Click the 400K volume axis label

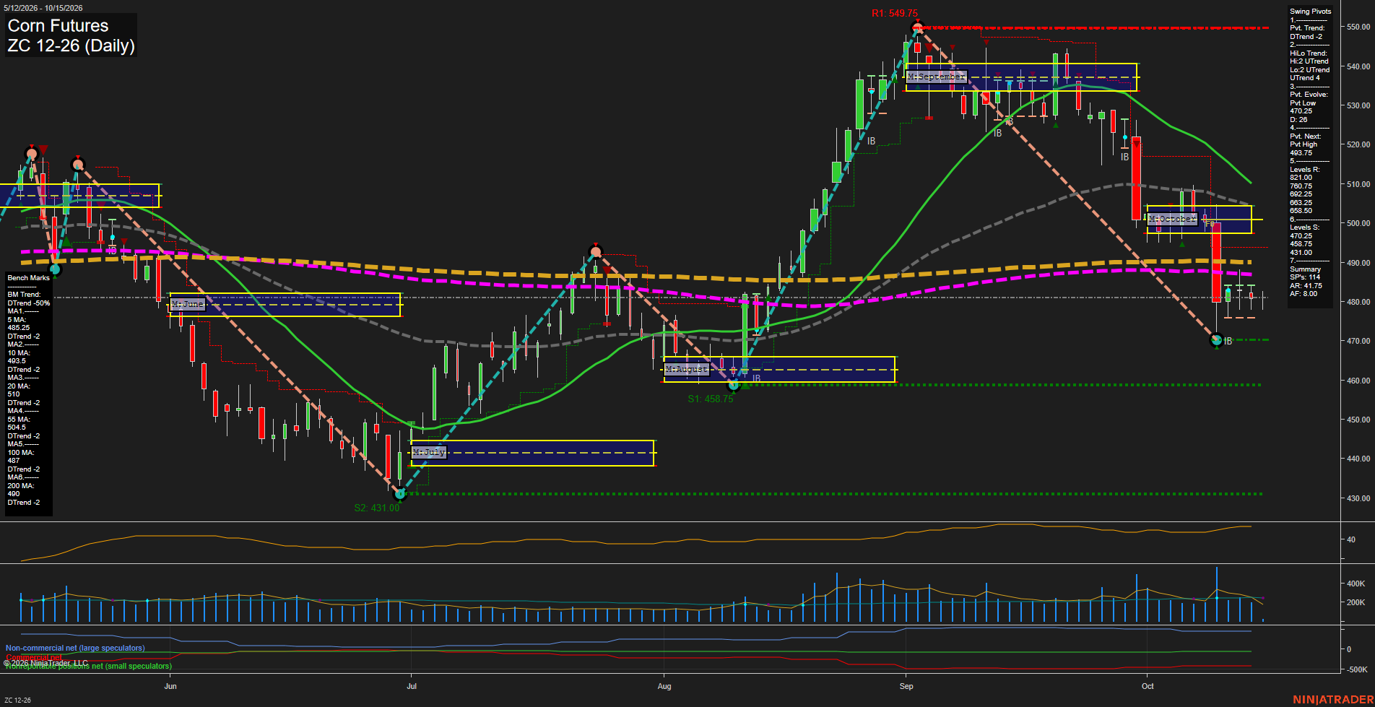coord(1356,584)
